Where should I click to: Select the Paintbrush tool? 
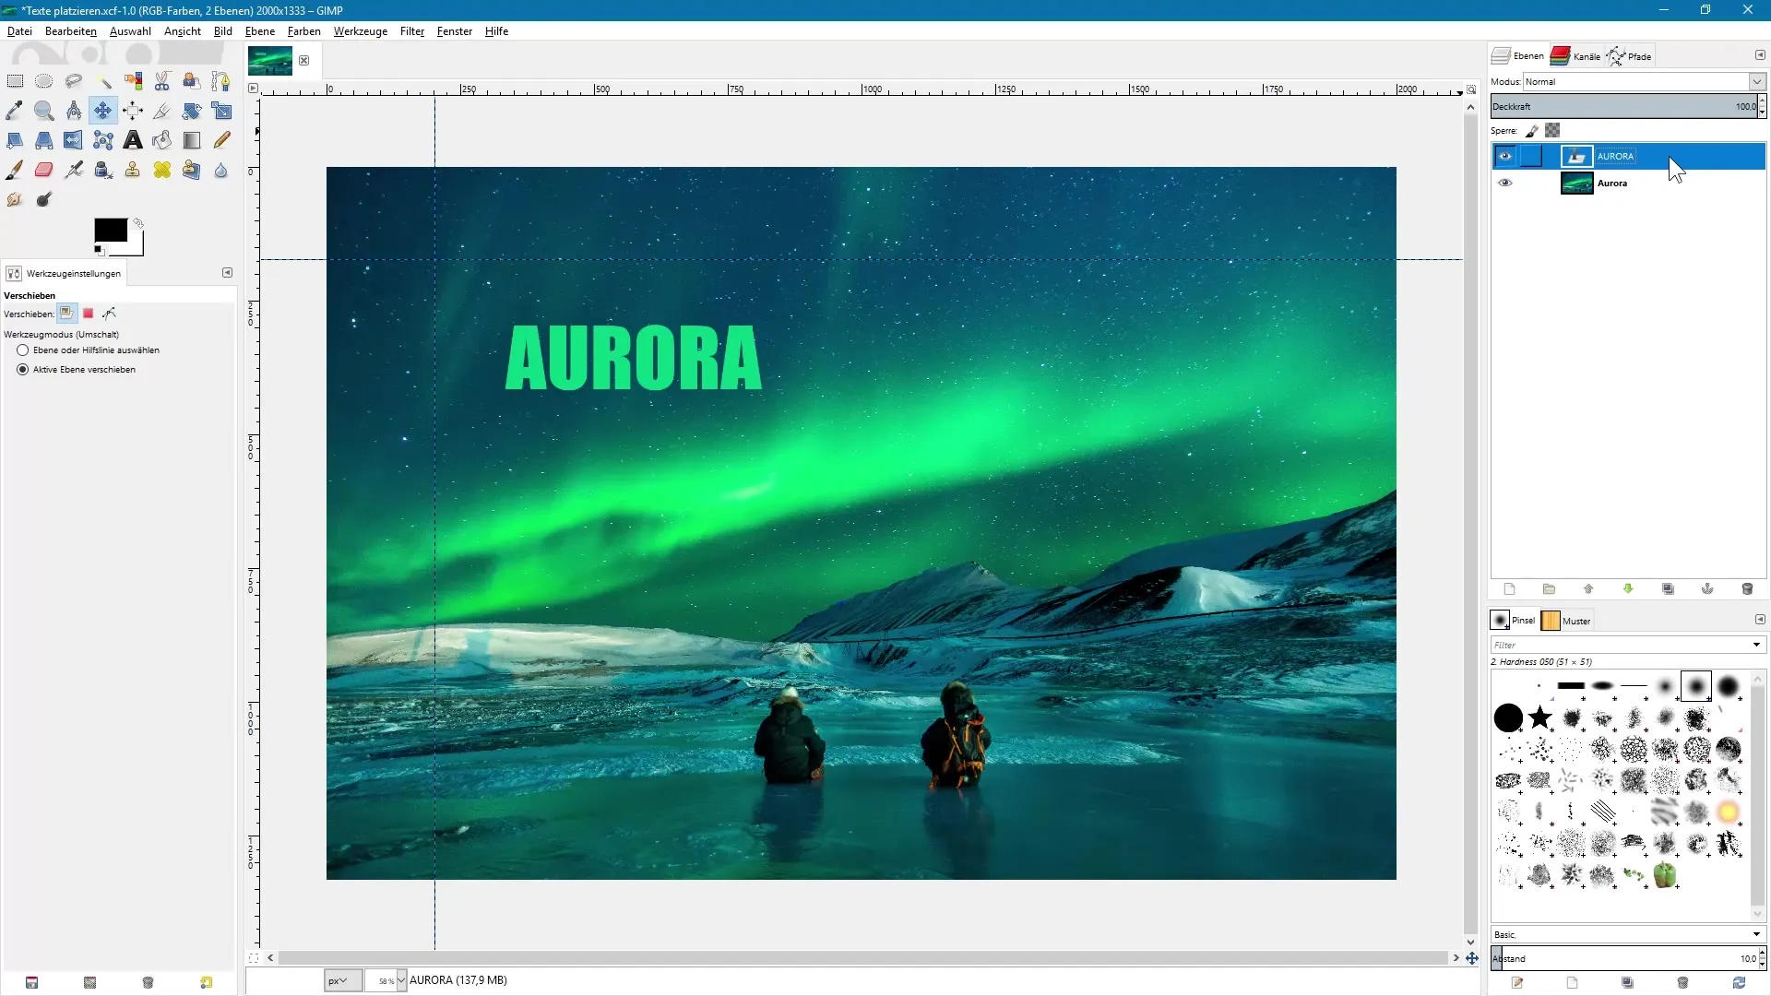click(15, 170)
